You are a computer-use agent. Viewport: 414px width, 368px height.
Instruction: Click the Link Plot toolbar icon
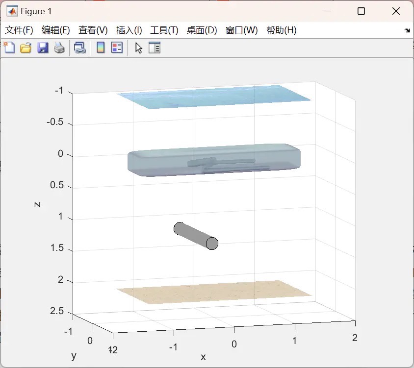coord(80,48)
